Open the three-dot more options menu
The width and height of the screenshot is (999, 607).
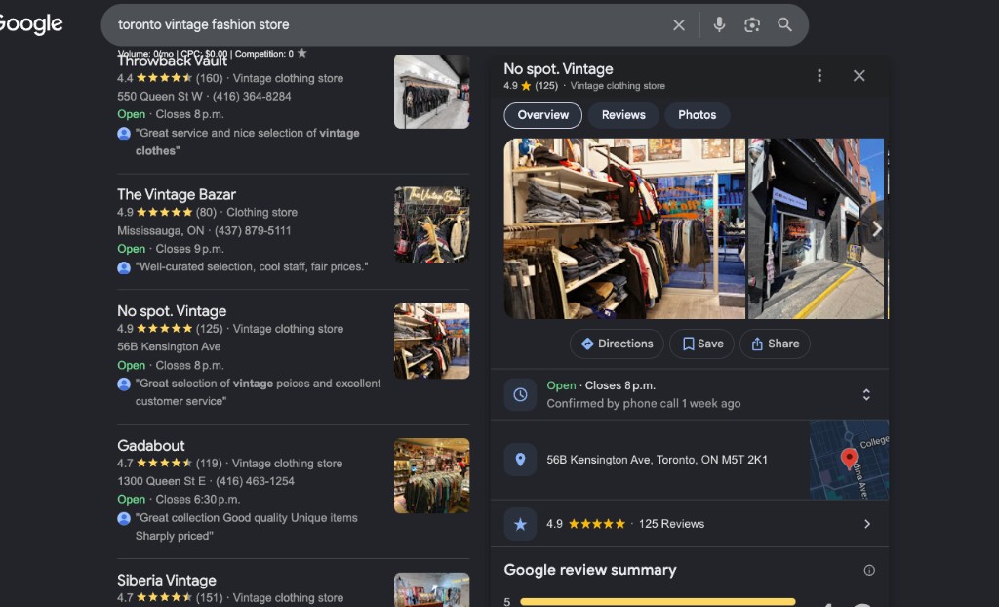pyautogui.click(x=819, y=76)
